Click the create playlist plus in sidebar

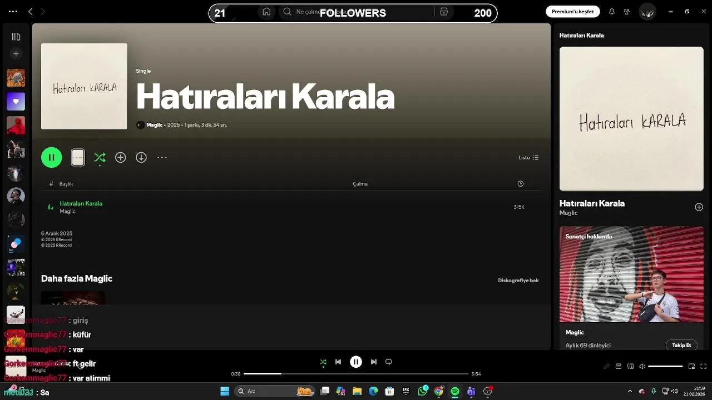16,54
